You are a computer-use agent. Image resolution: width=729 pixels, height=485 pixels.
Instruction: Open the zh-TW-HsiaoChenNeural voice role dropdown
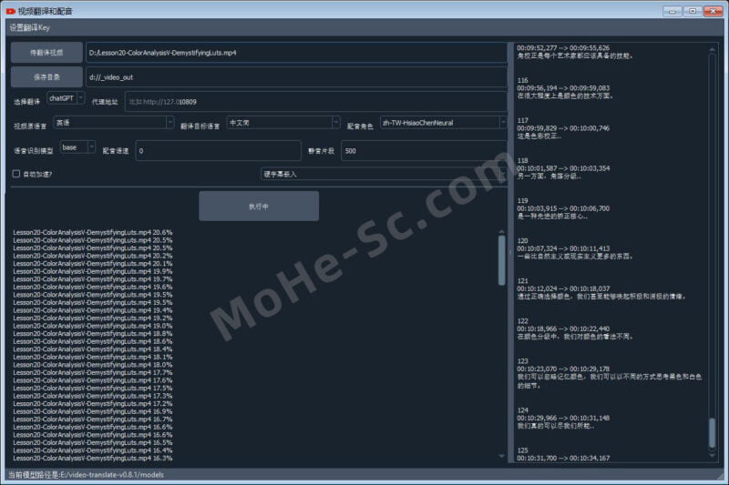coord(443,122)
